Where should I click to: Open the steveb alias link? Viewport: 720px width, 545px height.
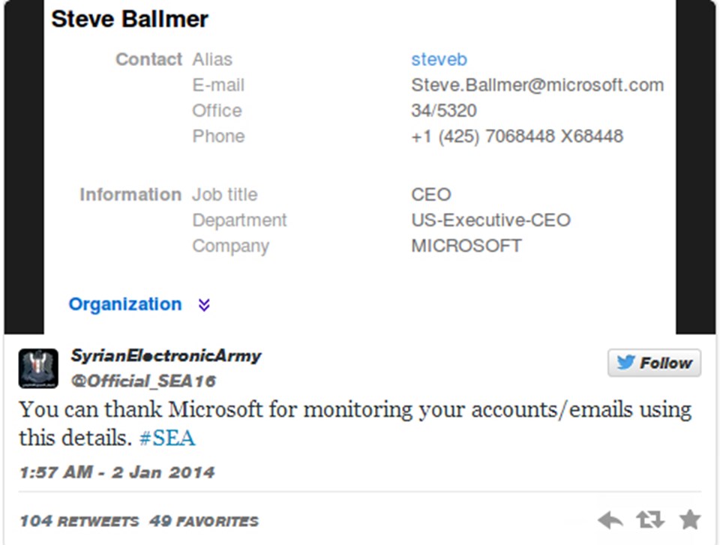[x=439, y=59]
